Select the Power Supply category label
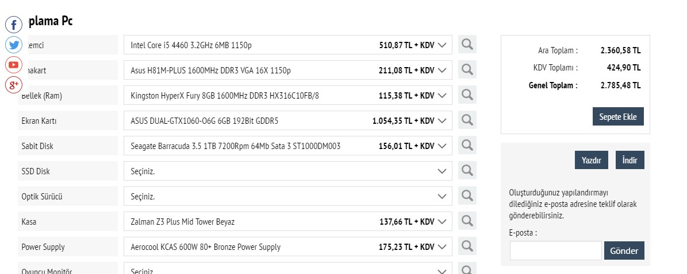 pyautogui.click(x=68, y=247)
